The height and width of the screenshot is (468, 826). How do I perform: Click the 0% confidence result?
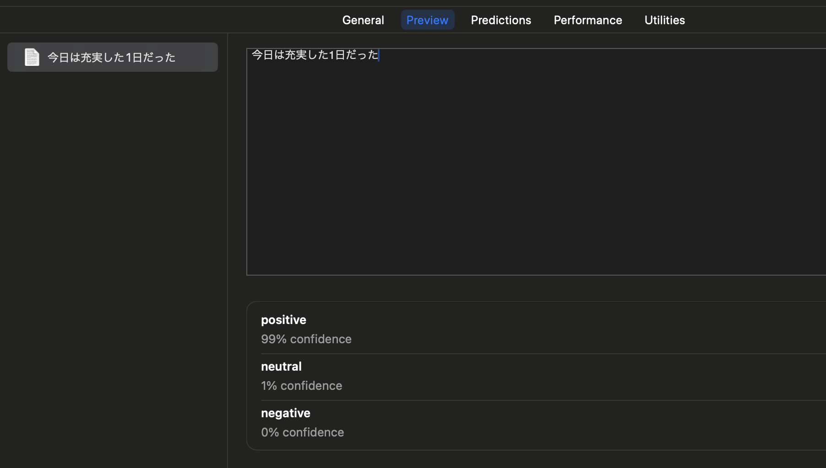[x=302, y=432]
